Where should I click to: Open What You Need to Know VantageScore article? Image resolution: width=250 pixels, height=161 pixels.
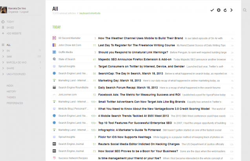154,109
